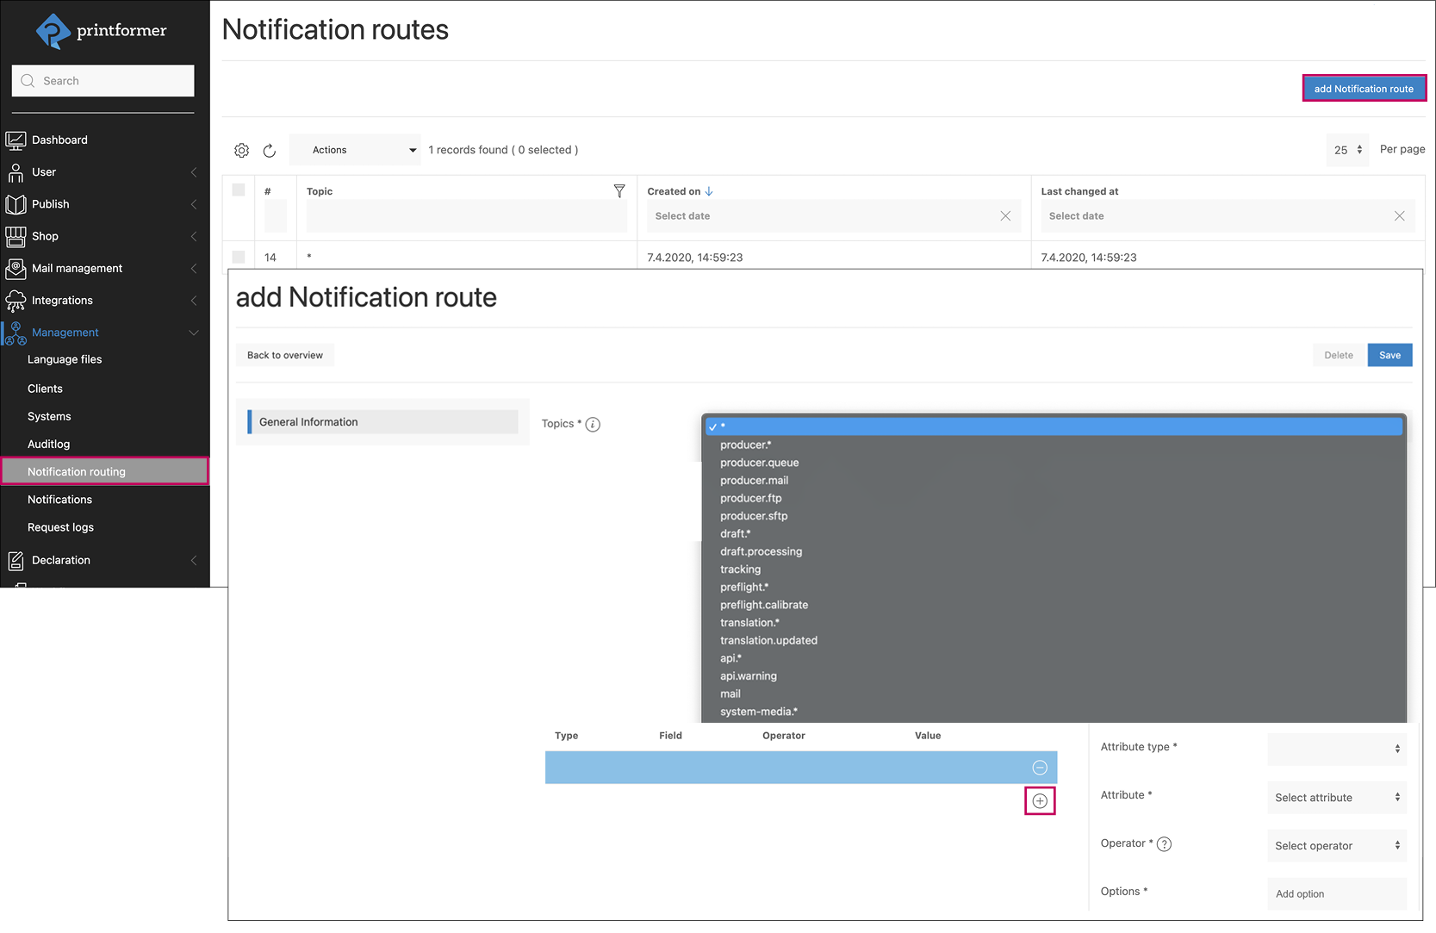This screenshot has width=1436, height=933.
Task: Clear the Created on date filter
Action: coord(1005,216)
